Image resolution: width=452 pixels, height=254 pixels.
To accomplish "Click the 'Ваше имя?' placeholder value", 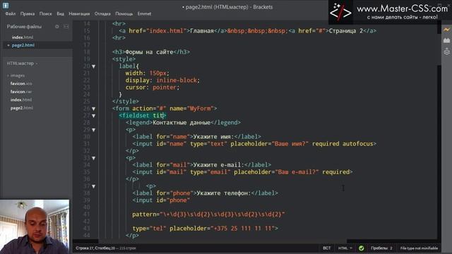I will point(290,144).
